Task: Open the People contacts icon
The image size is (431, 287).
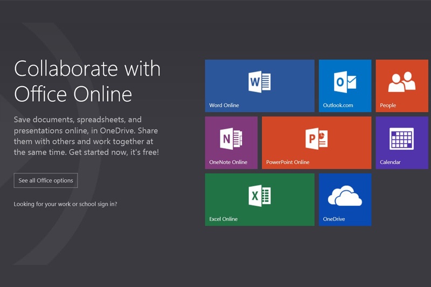Action: (x=401, y=81)
